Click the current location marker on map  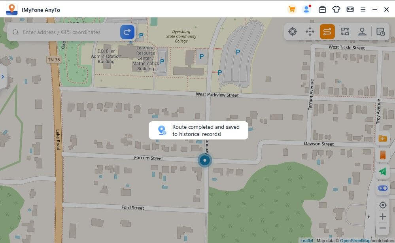(x=205, y=160)
